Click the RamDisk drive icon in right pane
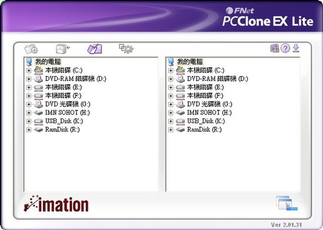The image size is (323, 230). [180, 130]
